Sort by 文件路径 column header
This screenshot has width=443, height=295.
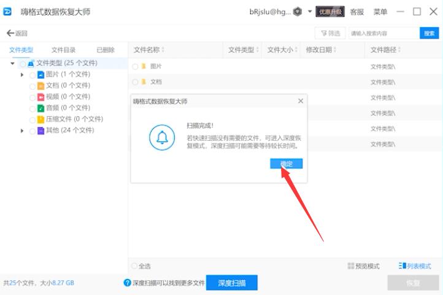tap(386, 50)
